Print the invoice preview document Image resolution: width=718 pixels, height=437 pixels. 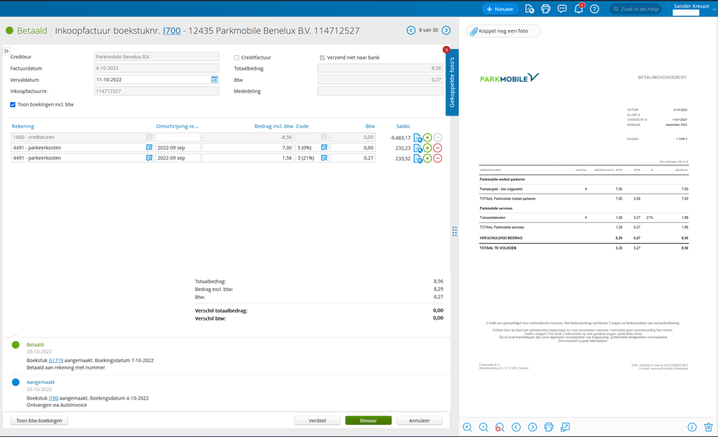click(x=548, y=427)
